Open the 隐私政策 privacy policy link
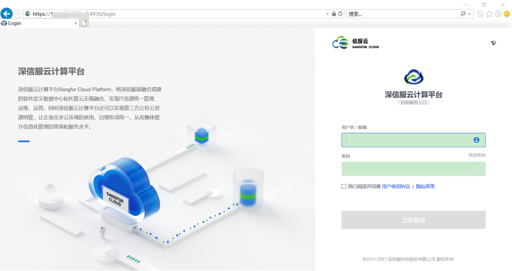The width and height of the screenshot is (512, 271). (425, 186)
